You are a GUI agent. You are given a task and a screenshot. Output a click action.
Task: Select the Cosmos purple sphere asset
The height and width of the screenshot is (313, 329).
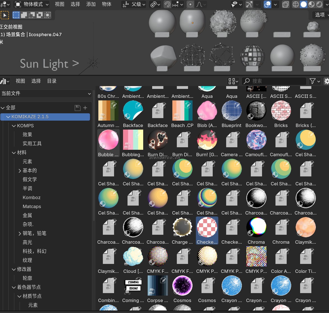[182, 289]
